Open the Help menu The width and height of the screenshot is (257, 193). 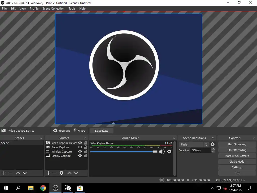click(82, 9)
